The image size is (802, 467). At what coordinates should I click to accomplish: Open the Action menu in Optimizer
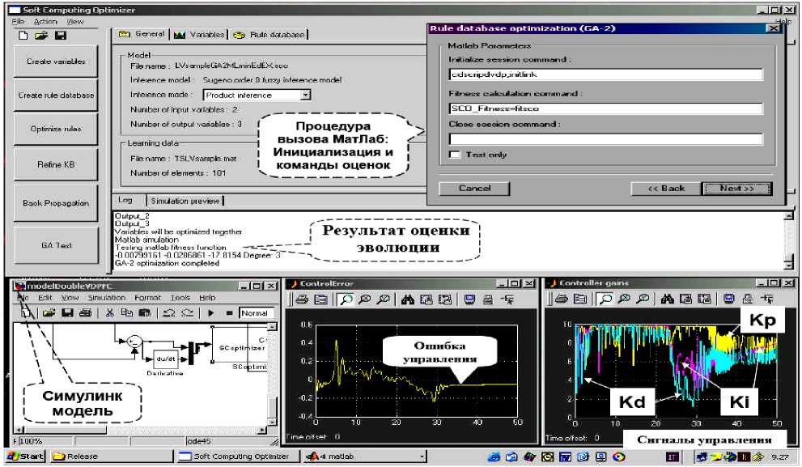pos(46,22)
